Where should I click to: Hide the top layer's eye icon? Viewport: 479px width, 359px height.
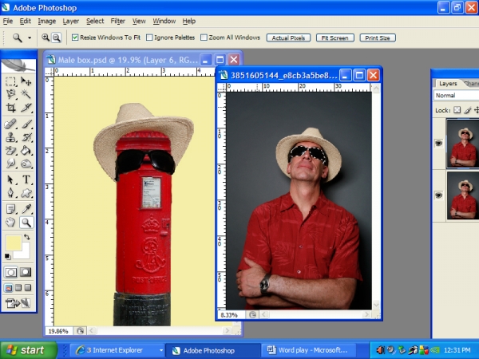coord(438,143)
